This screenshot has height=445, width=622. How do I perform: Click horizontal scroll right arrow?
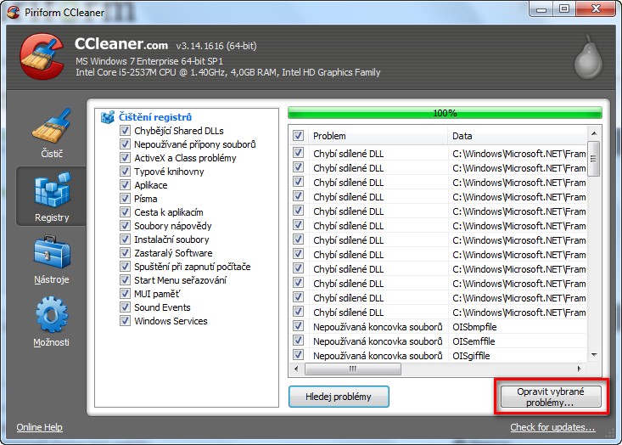click(x=580, y=369)
